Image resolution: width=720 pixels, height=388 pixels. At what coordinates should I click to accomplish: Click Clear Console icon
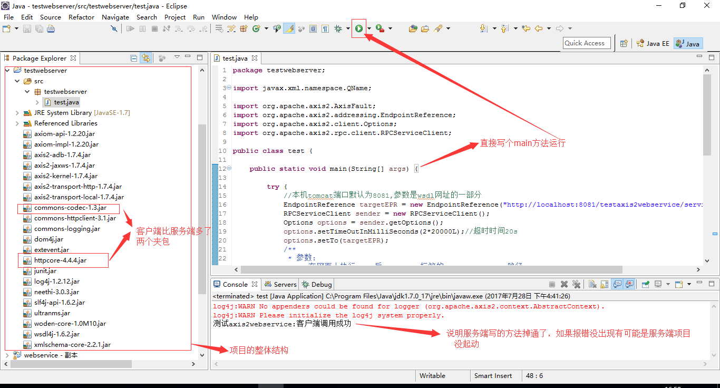coord(592,284)
